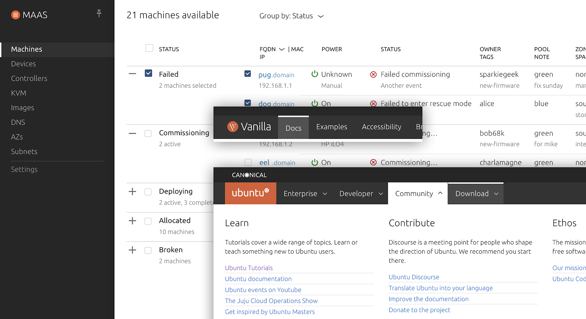Click the Ubuntu logo
The width and height of the screenshot is (586, 319).
(x=251, y=193)
